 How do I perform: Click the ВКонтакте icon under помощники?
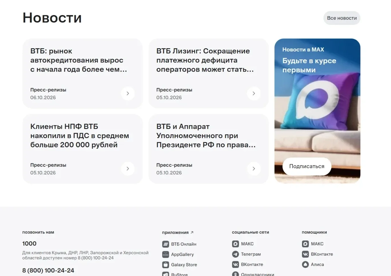(x=305, y=254)
